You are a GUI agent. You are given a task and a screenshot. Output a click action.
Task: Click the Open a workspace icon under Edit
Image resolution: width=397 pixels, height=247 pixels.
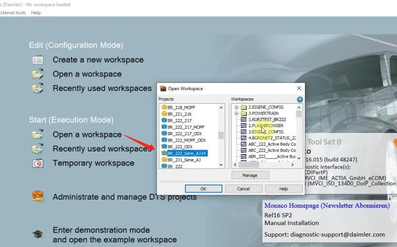(37, 74)
